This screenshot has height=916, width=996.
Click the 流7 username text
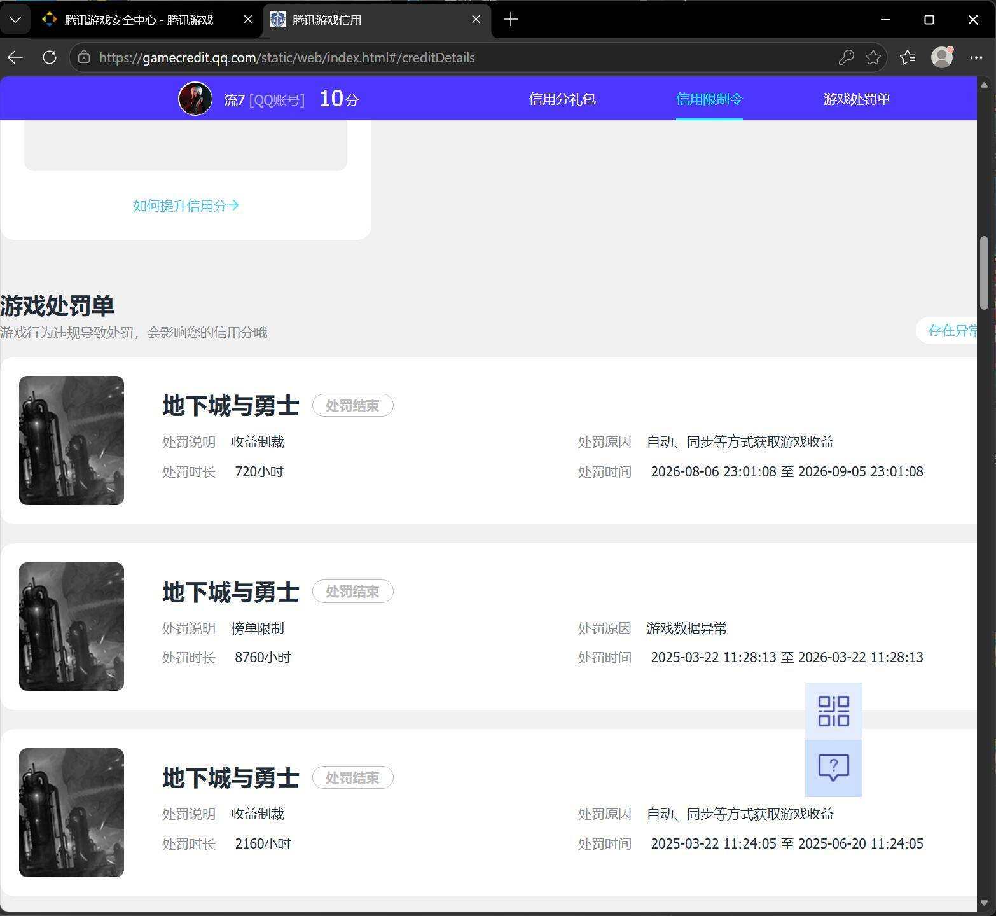[x=234, y=100]
